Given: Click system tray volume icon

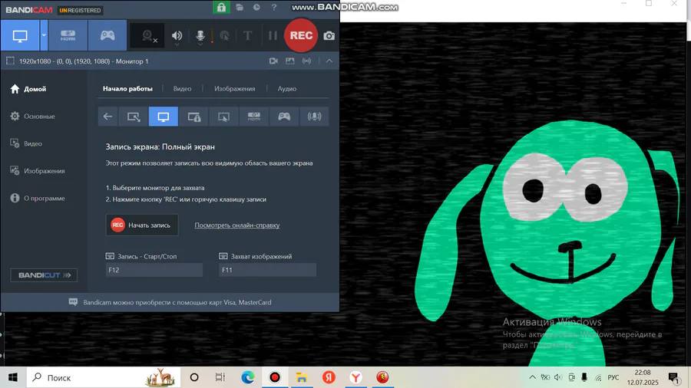Looking at the screenshot, I should (x=558, y=377).
